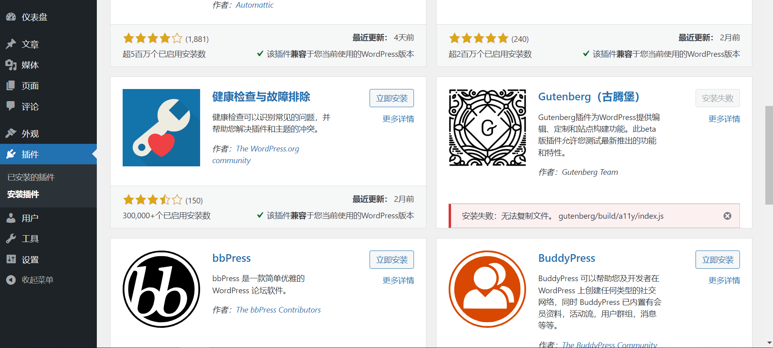Viewport: 773px width, 348px height.
Task: Open the Automattic author link
Action: coord(255,5)
